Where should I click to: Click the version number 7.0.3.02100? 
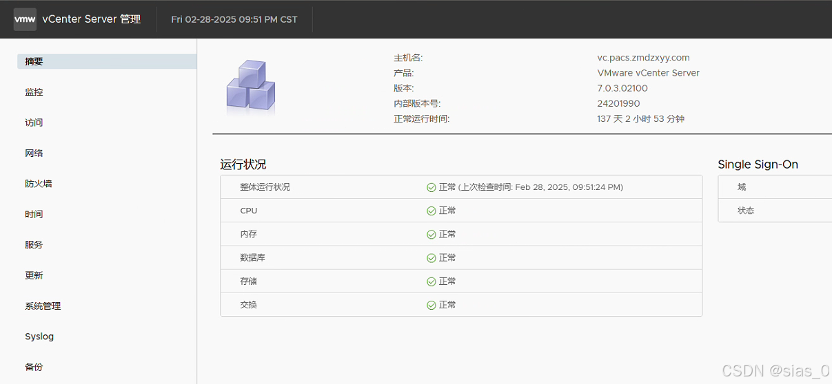pos(622,88)
